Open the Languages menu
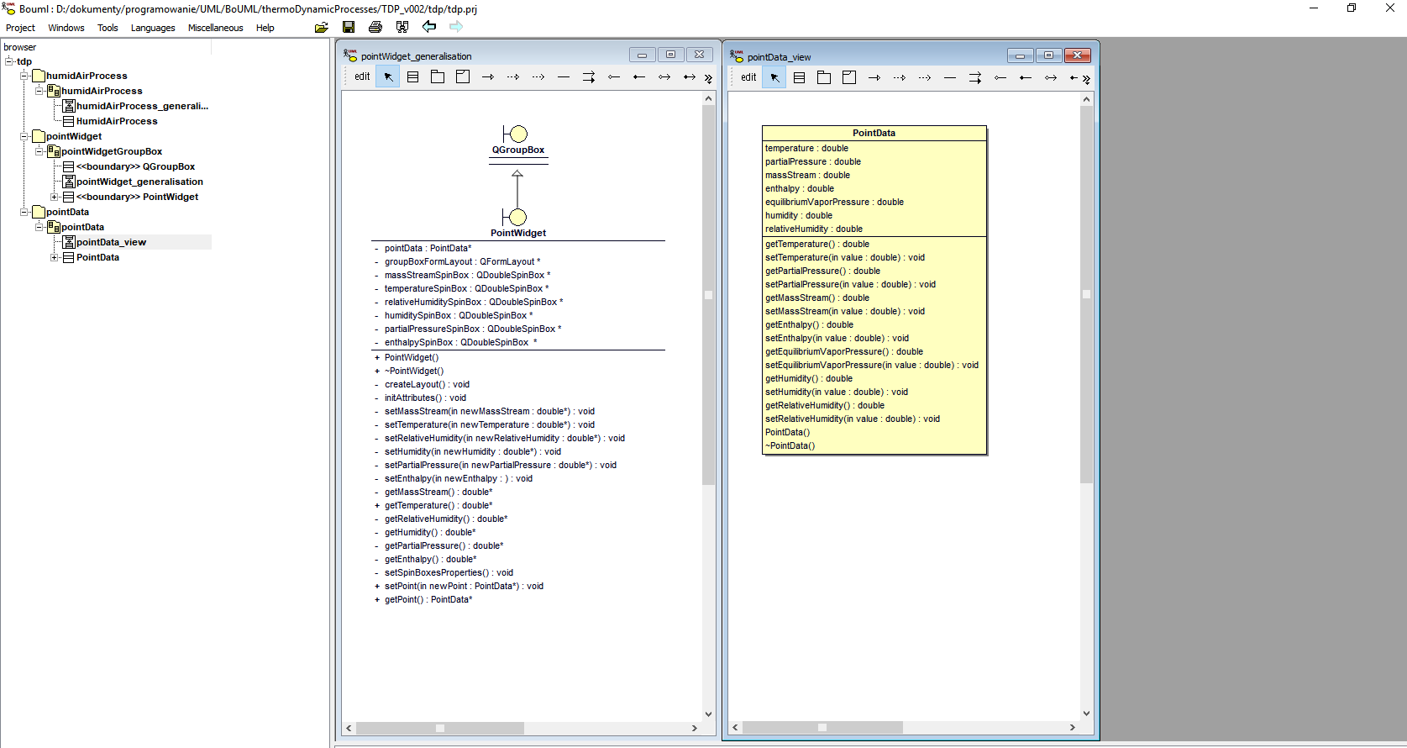The height and width of the screenshot is (748, 1407). pyautogui.click(x=153, y=28)
